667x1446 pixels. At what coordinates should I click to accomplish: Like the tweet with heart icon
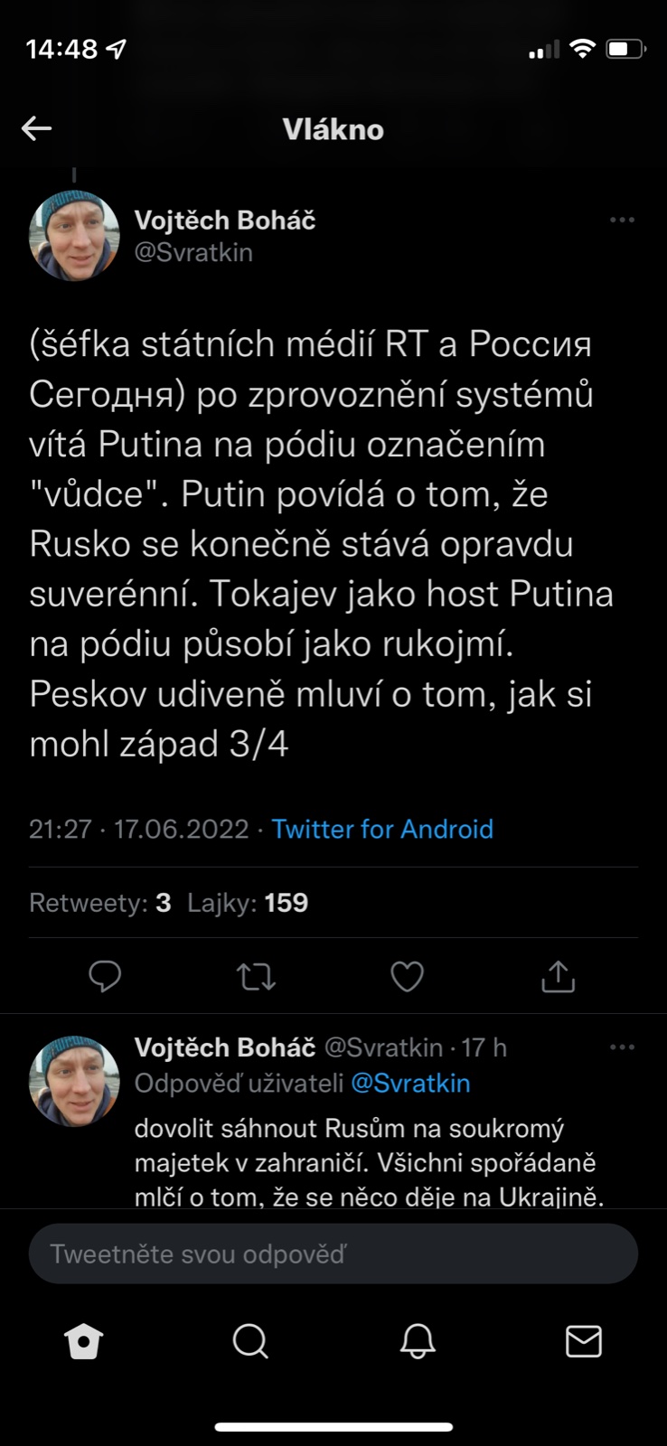(407, 976)
